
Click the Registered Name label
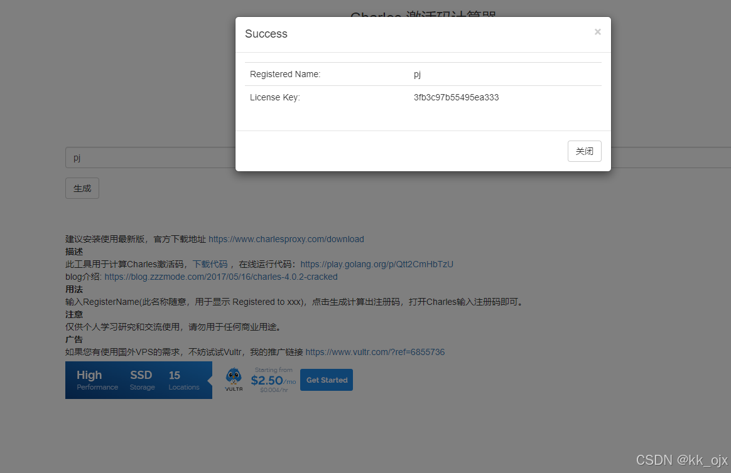point(285,74)
